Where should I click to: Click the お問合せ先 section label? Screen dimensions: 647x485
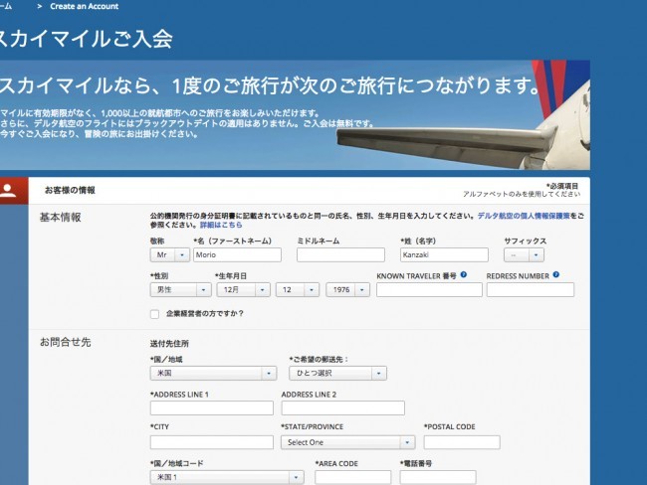click(x=65, y=342)
